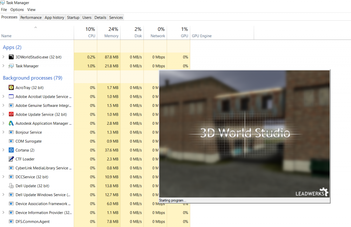
Task: Select the COM Surrogate process row
Action: [x=28, y=141]
